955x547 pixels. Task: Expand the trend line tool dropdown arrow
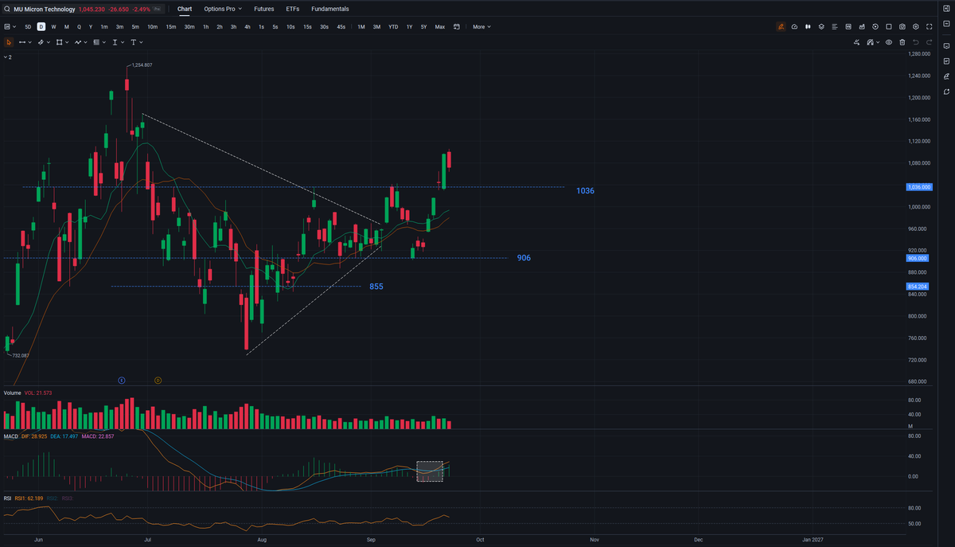point(30,42)
